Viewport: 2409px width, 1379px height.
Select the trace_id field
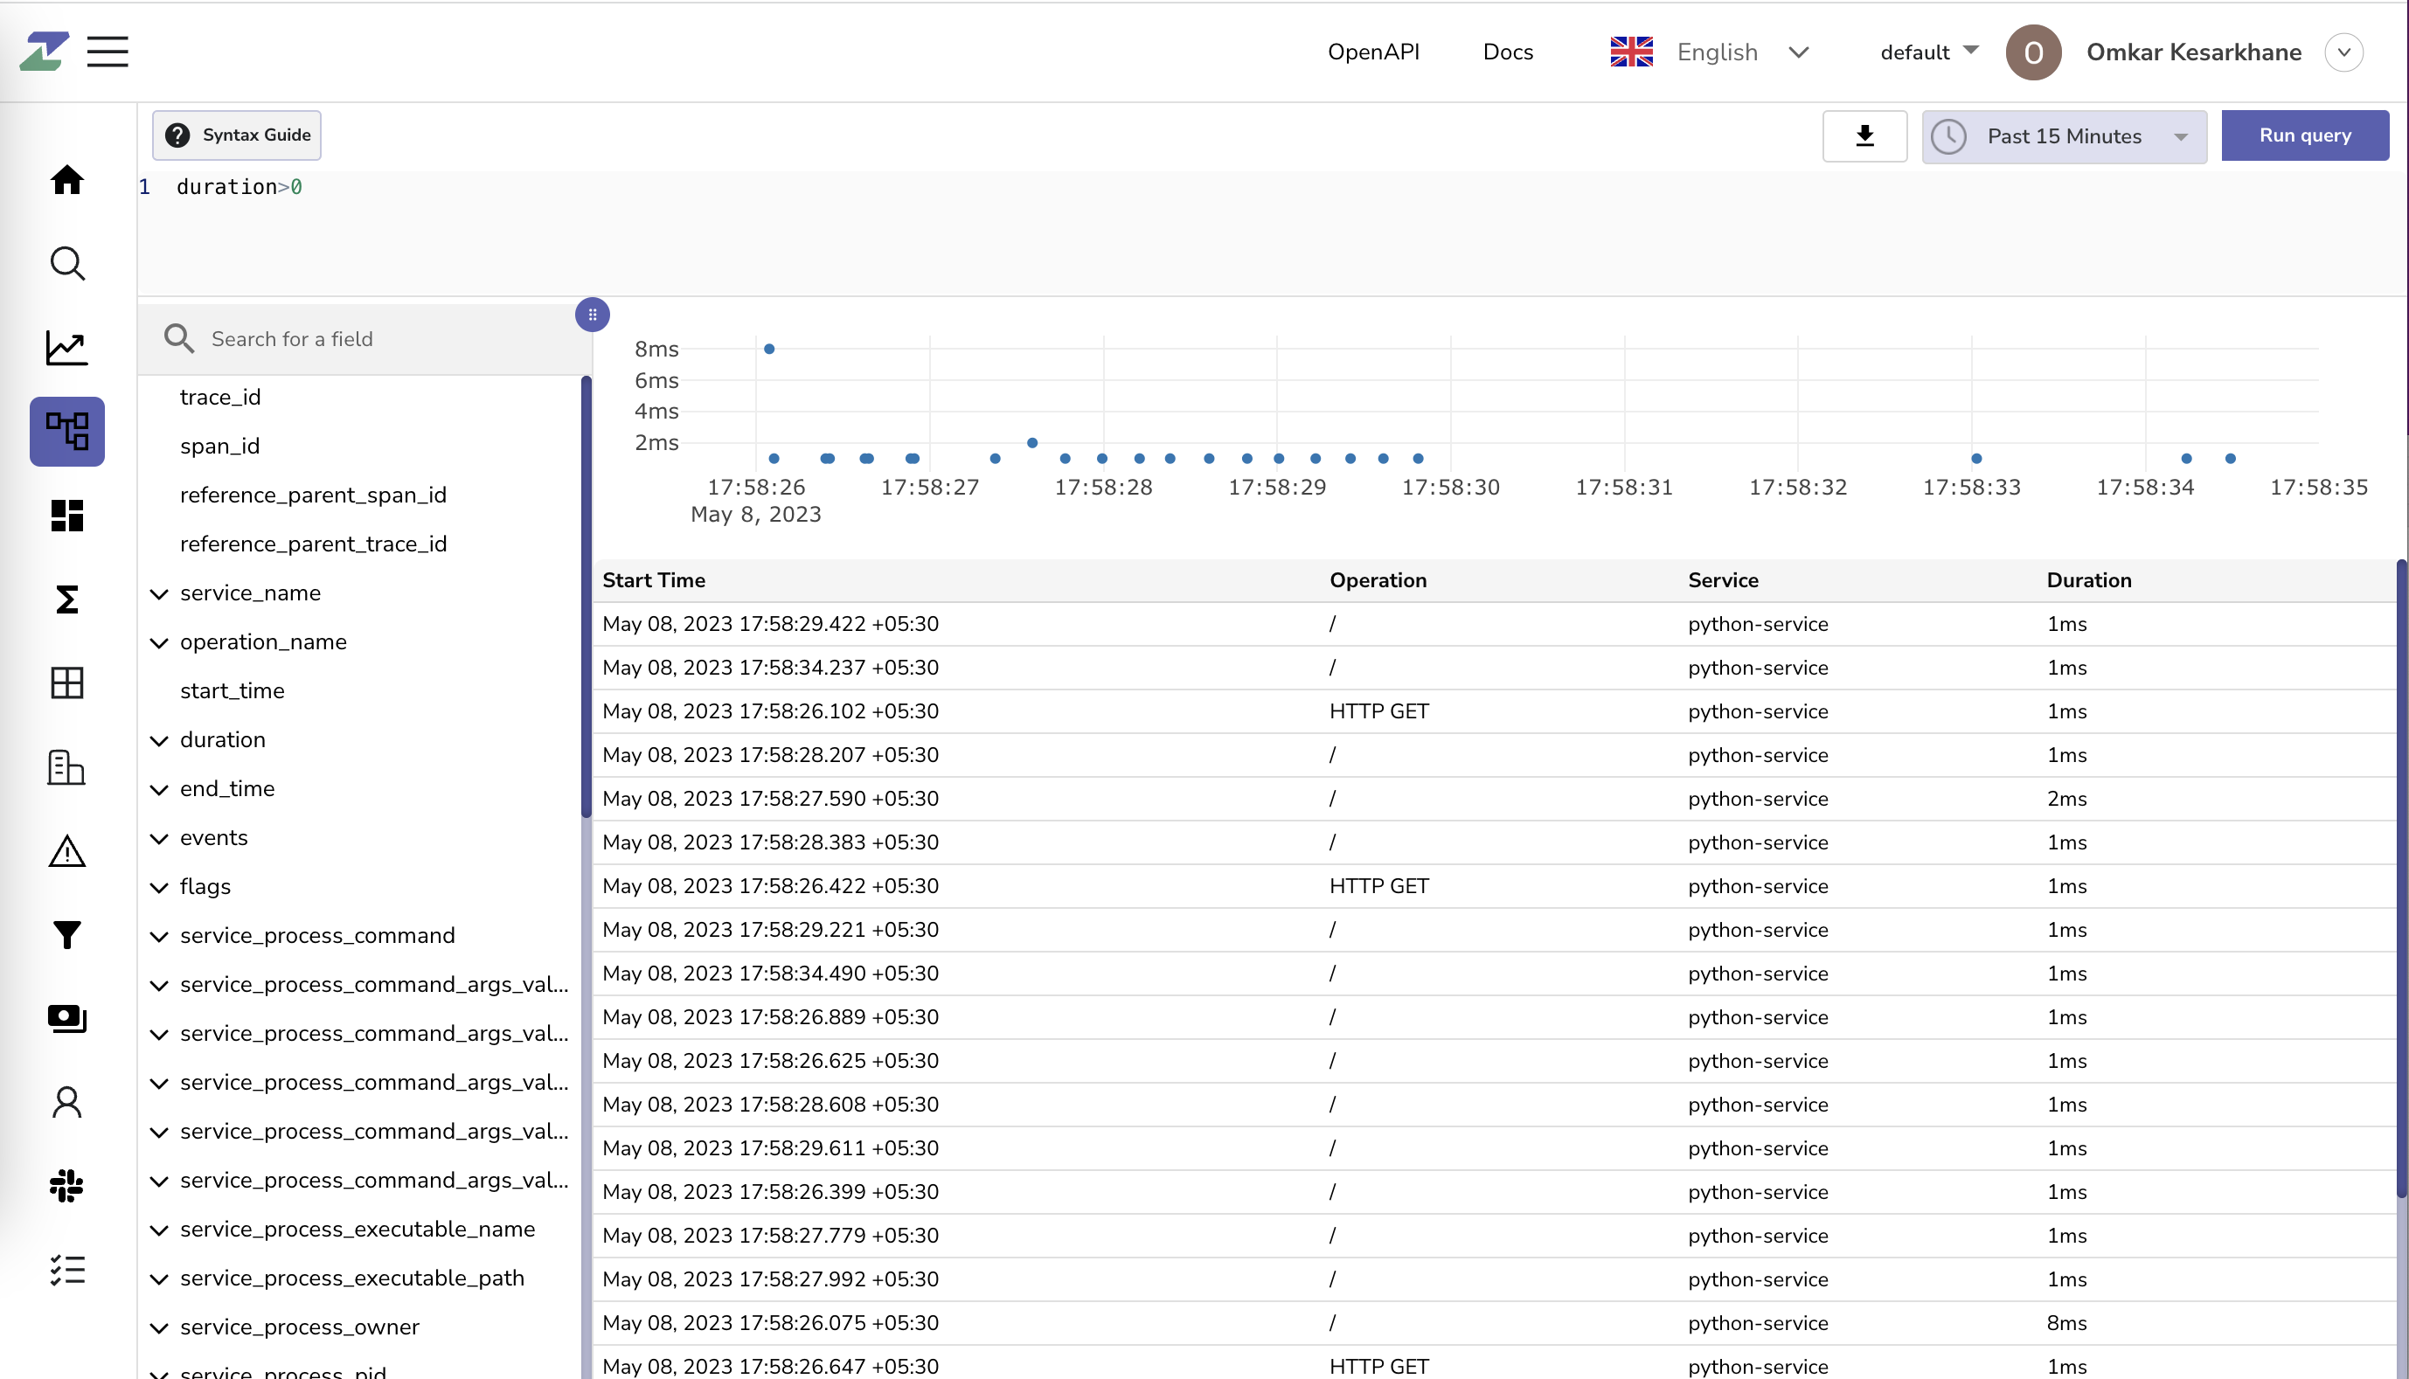pos(219,397)
